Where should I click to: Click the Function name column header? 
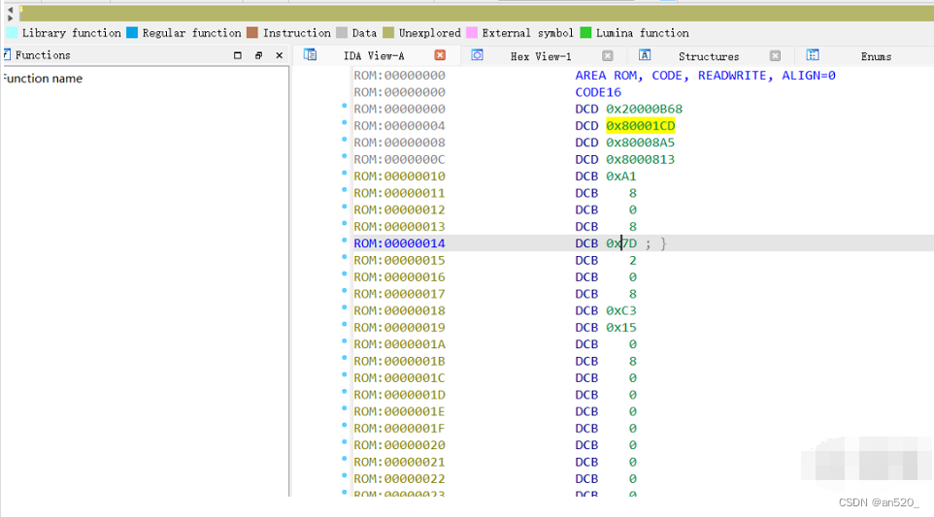(x=42, y=79)
